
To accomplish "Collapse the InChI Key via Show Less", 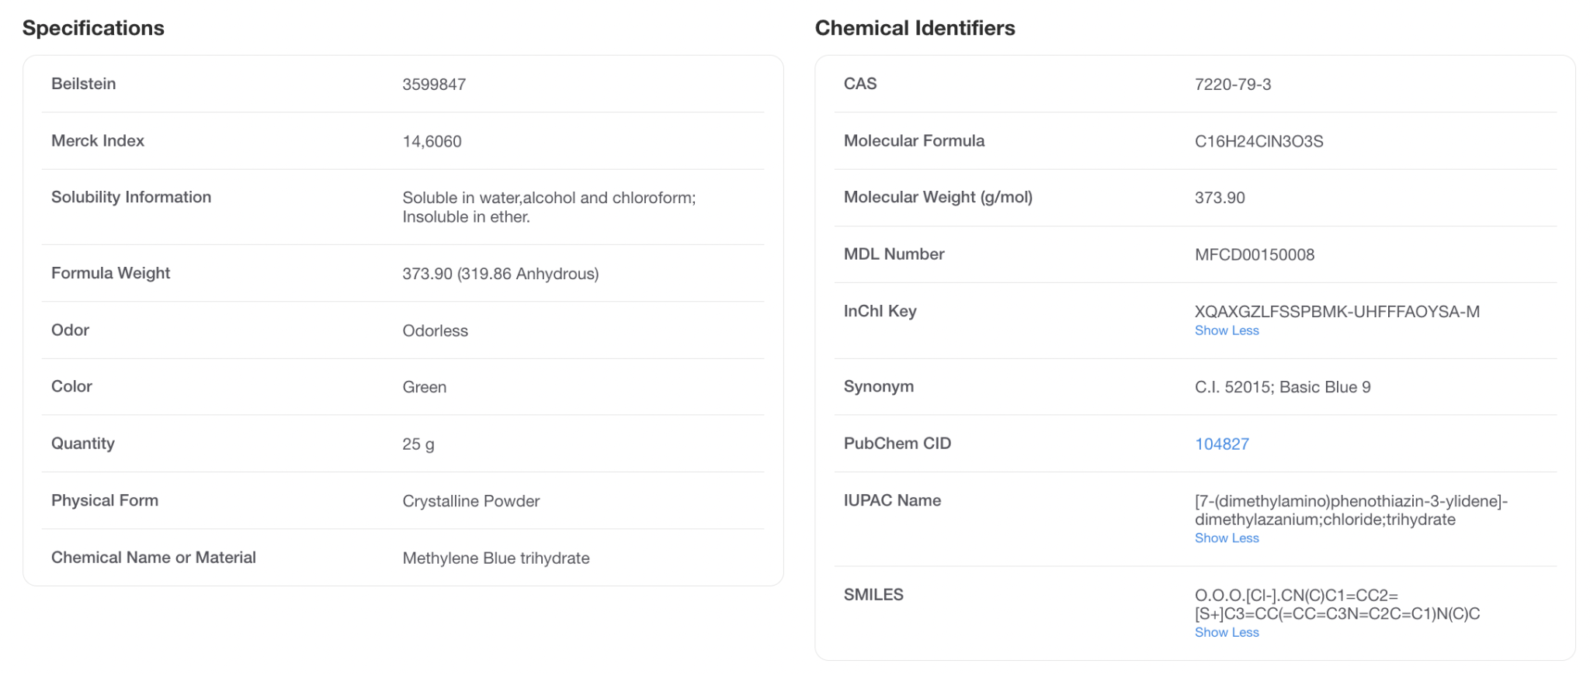I will pyautogui.click(x=1227, y=330).
